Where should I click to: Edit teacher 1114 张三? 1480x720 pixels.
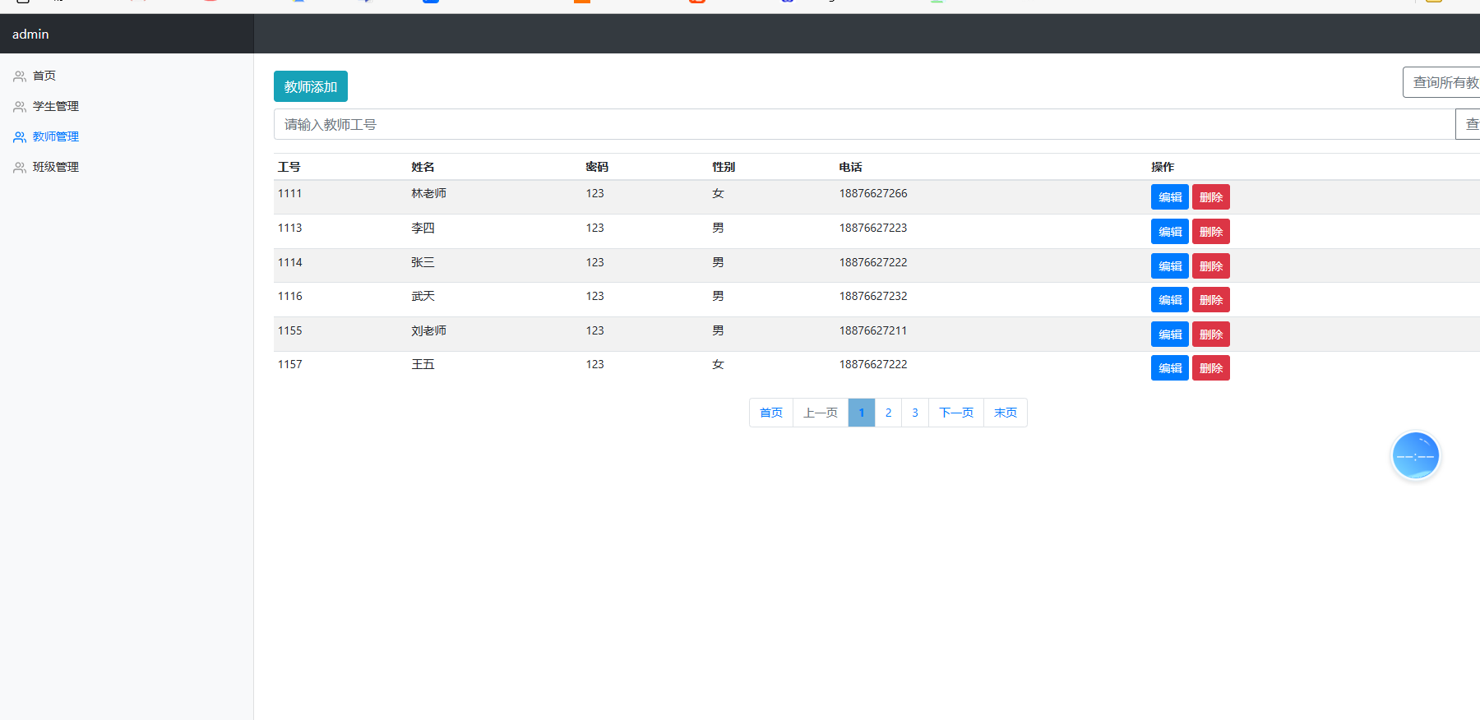[1170, 266]
